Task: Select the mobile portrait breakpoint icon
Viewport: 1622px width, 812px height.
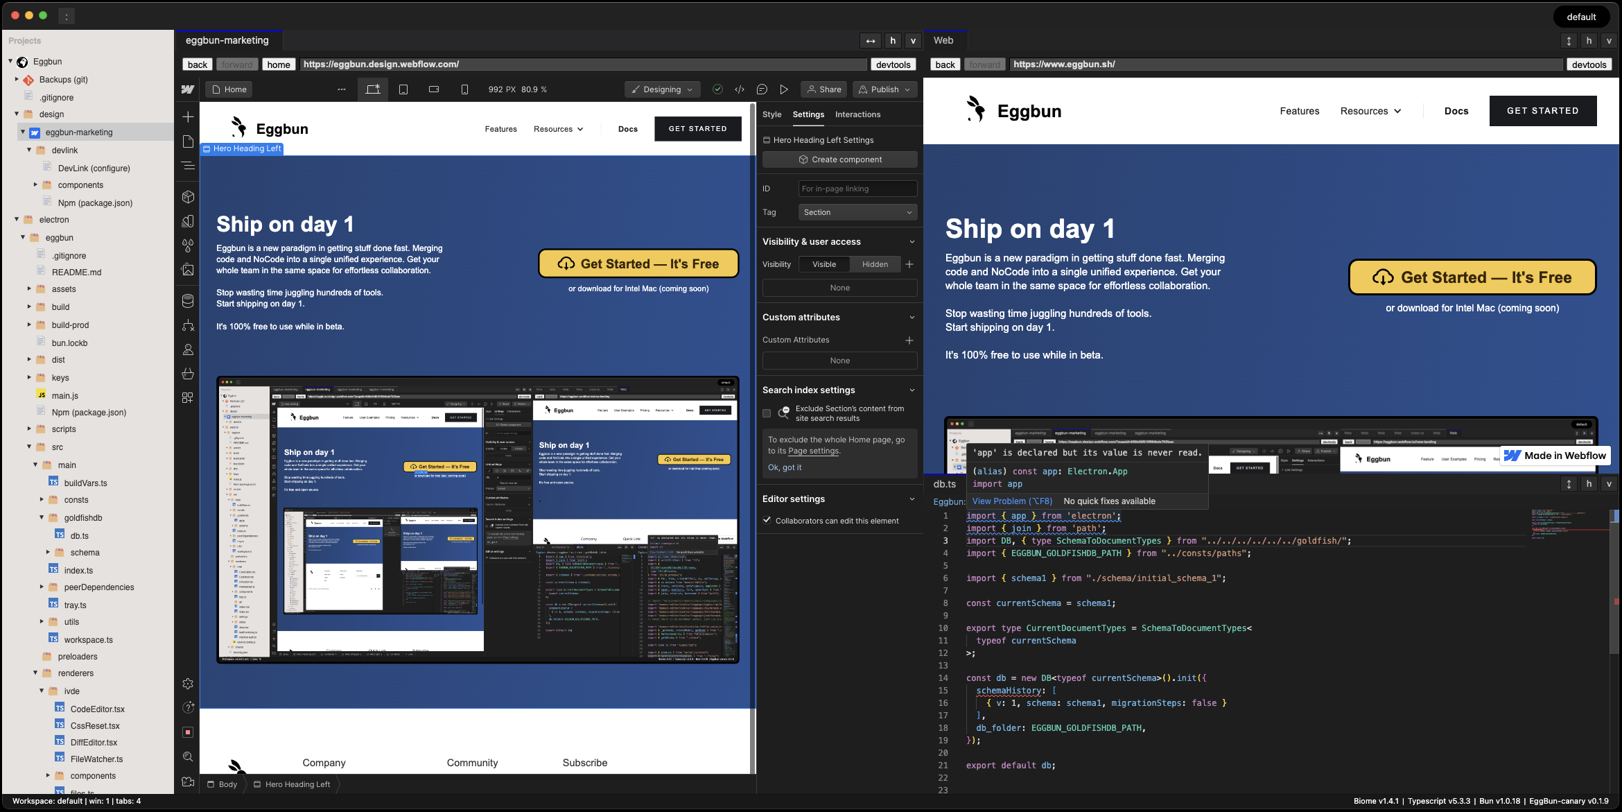Action: 464,89
